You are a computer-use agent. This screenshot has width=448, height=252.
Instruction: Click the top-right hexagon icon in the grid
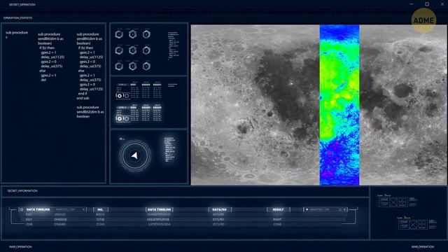146,34
